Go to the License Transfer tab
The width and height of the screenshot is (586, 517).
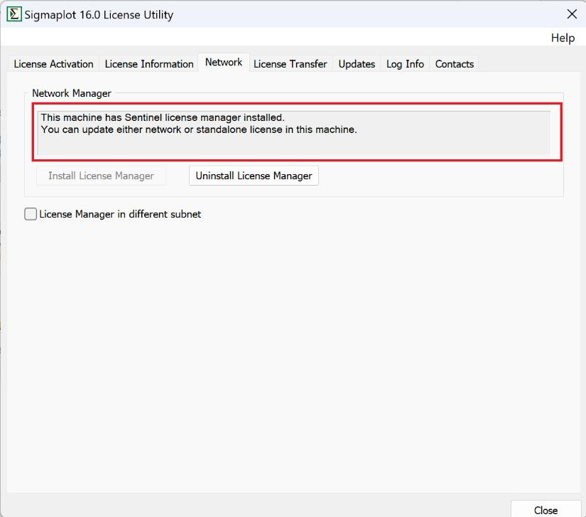tap(290, 64)
